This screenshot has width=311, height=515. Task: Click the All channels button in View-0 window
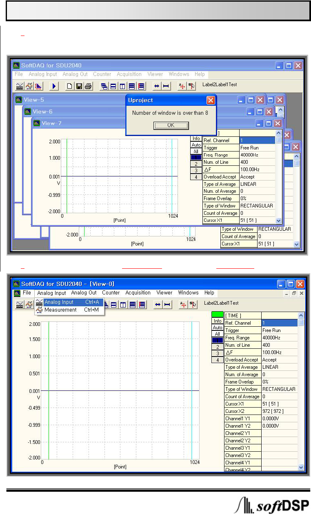click(x=218, y=334)
